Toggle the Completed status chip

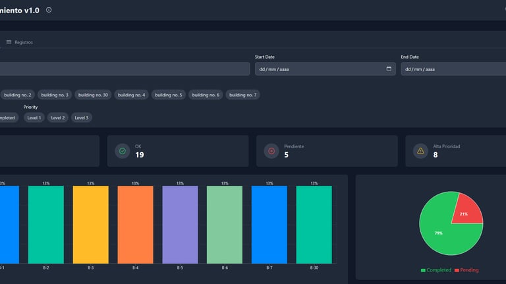9,118
